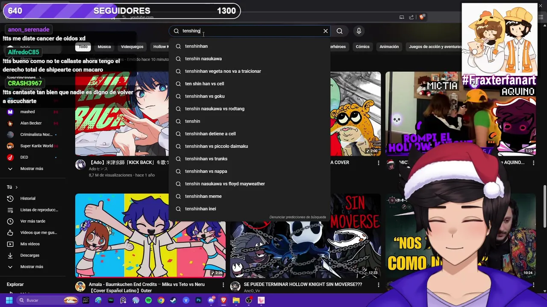Open the 'DED' subscription channel
This screenshot has height=307, width=547.
coord(32,157)
